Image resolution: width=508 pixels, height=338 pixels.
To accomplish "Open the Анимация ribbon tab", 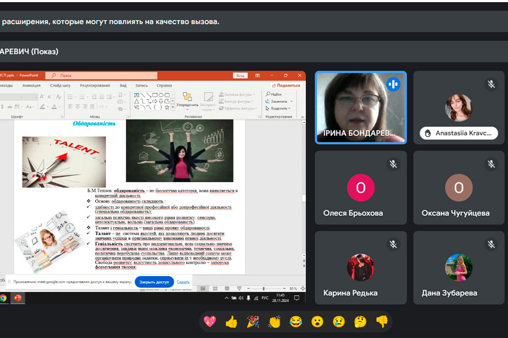I will pyautogui.click(x=32, y=86).
